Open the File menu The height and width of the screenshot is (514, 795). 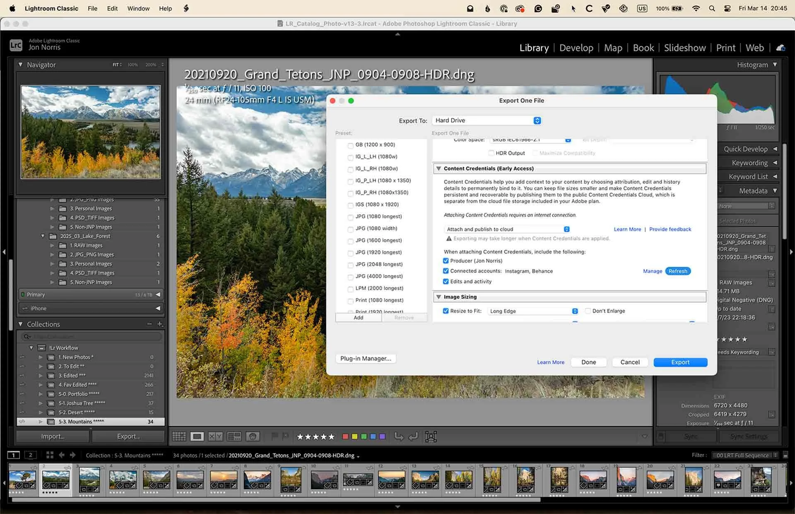pos(92,8)
